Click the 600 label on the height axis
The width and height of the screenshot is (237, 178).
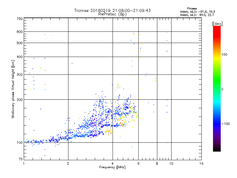pyautogui.click(x=20, y=32)
